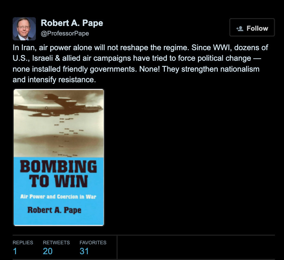
Task: Show the 31 favorites count
Action: (x=84, y=251)
